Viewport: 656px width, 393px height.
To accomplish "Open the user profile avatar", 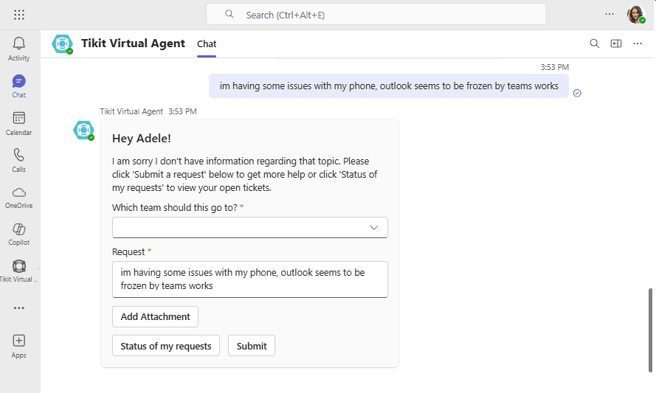I will [x=635, y=15].
